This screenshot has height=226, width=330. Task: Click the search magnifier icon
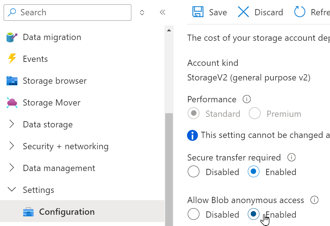pos(11,12)
